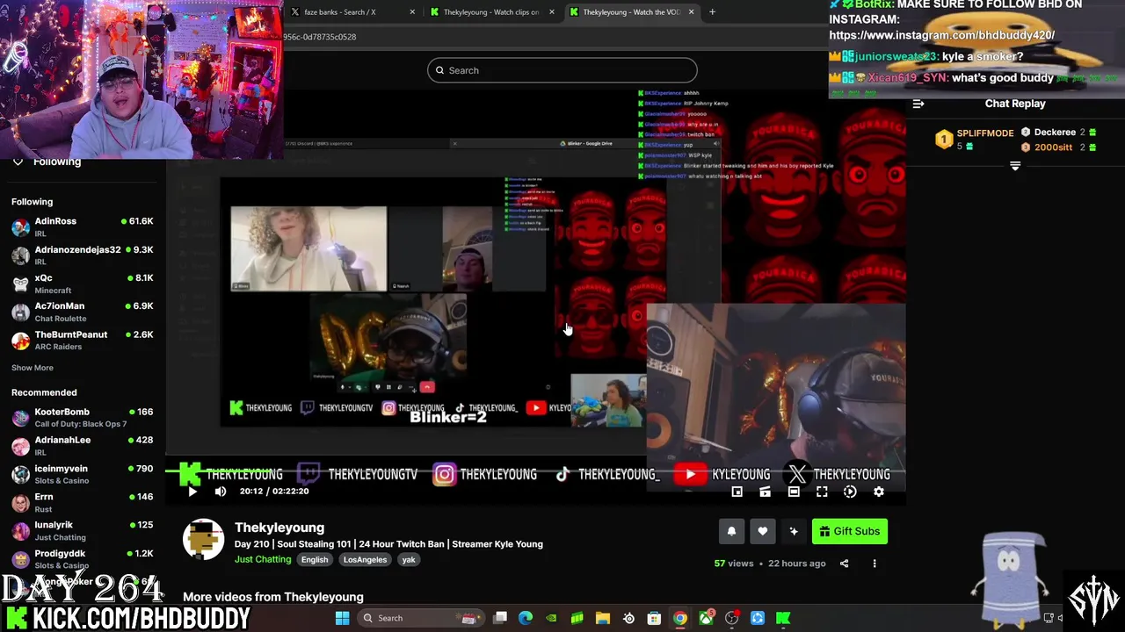Open the mini player mode

tap(737, 492)
